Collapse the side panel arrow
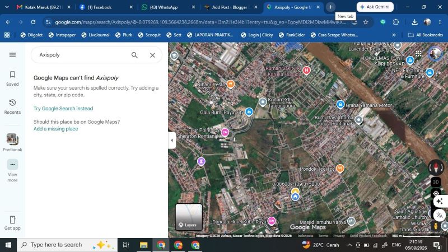The height and width of the screenshot is (252, 448). click(x=172, y=141)
